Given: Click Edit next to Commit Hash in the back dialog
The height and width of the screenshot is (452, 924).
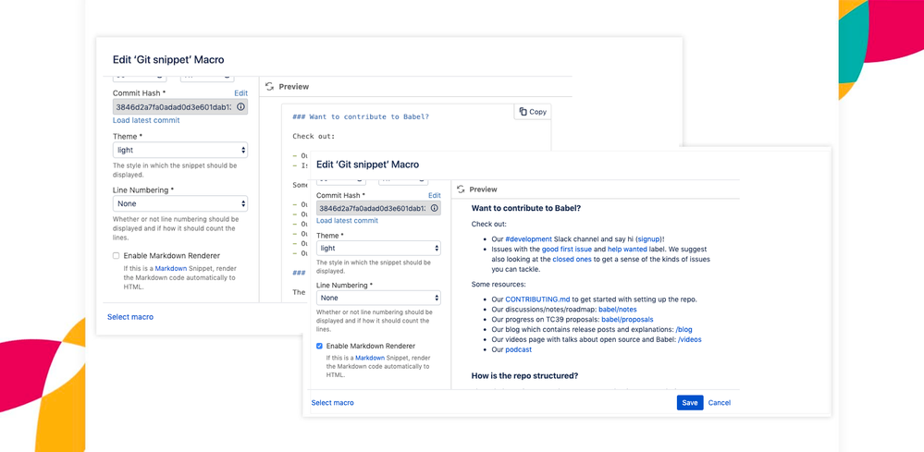Looking at the screenshot, I should (x=241, y=93).
